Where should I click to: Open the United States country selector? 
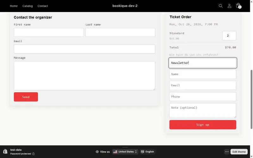[125, 152]
